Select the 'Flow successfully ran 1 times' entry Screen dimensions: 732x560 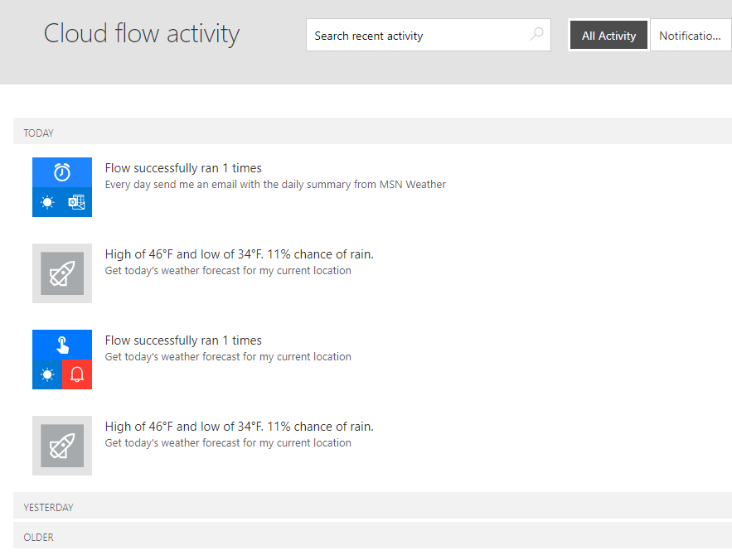pos(183,167)
